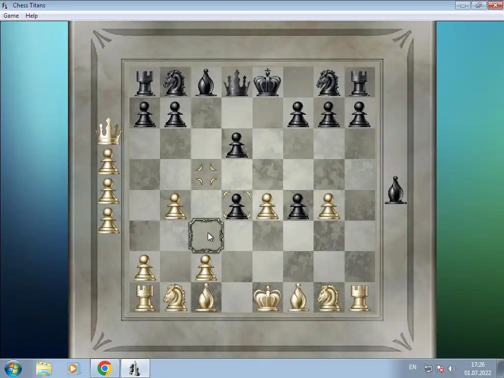Select the black knight on b8
Screen dimensions: 504x378
coord(175,83)
